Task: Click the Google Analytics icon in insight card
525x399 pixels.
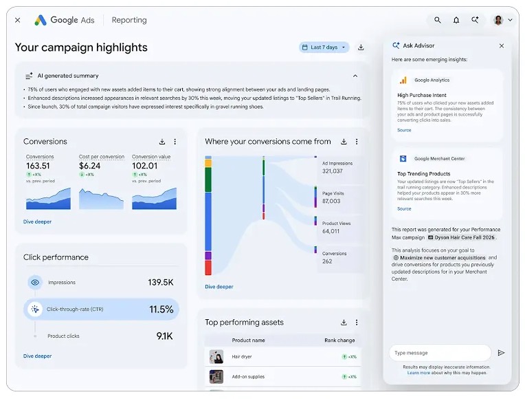Action: coord(403,80)
